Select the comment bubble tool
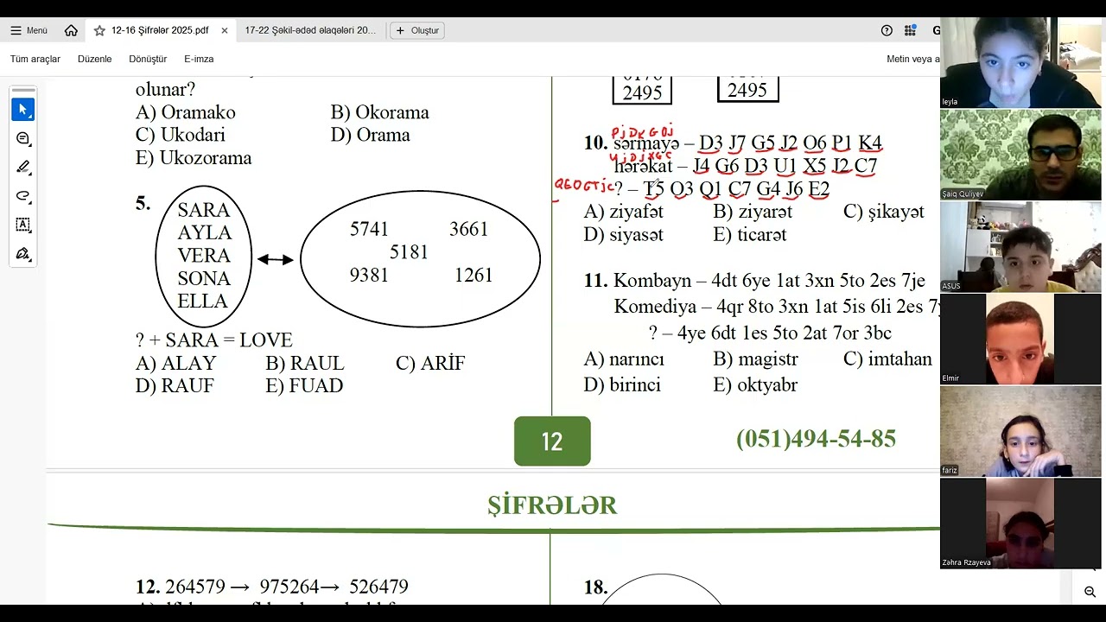Viewport: 1106px width, 622px height. point(23,138)
